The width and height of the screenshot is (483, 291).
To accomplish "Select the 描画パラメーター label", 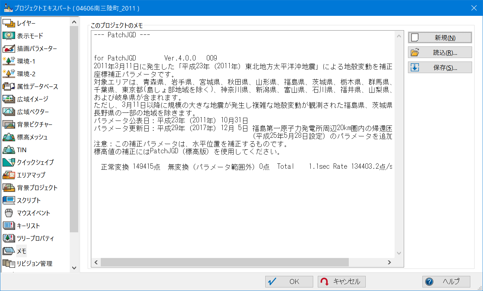I will (x=37, y=48).
